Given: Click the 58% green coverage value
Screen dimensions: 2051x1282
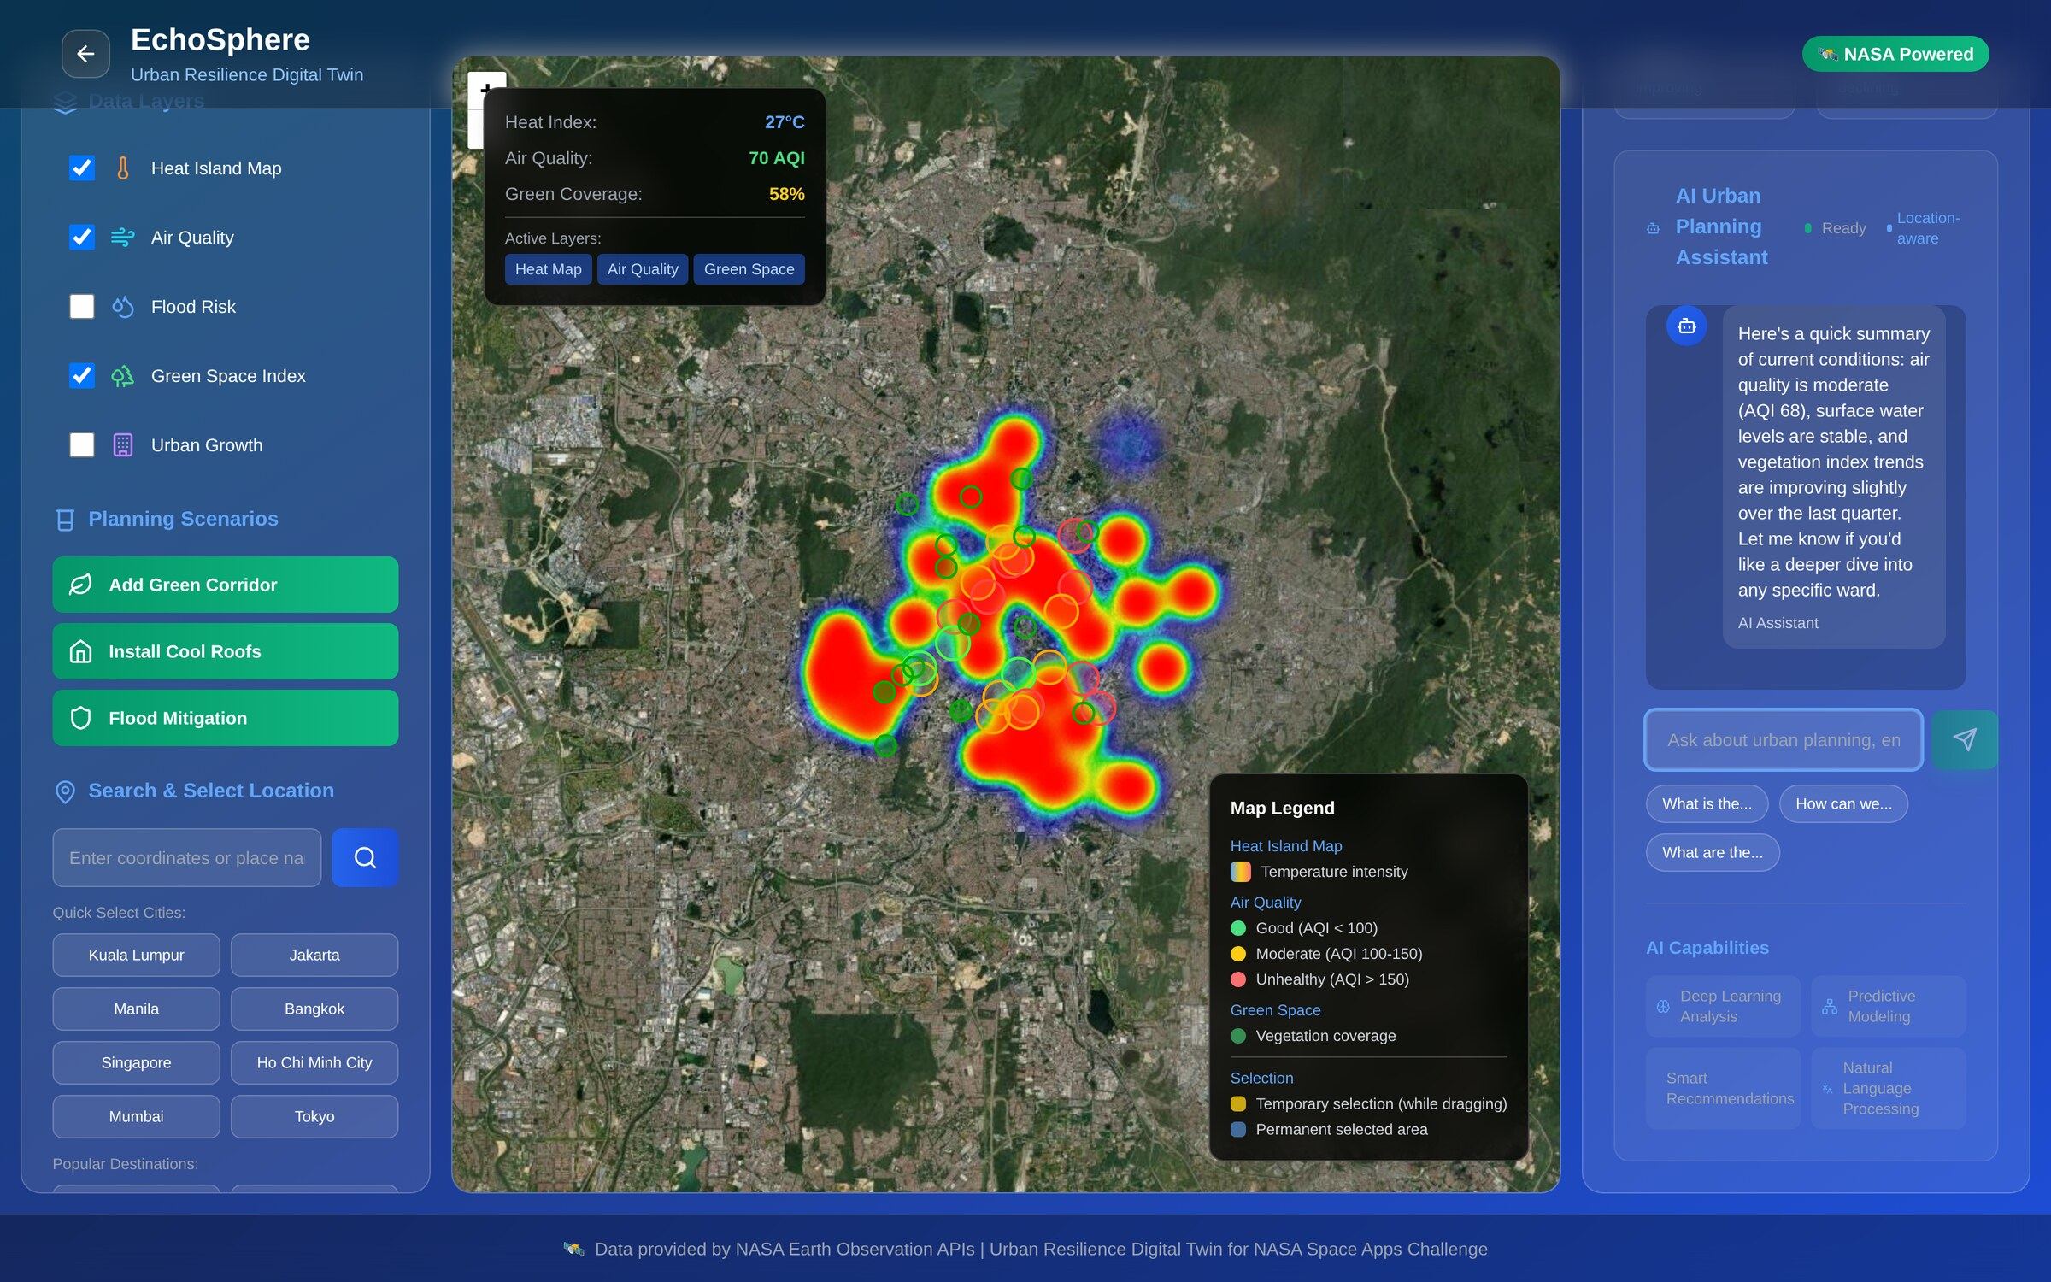Looking at the screenshot, I should tap(786, 194).
